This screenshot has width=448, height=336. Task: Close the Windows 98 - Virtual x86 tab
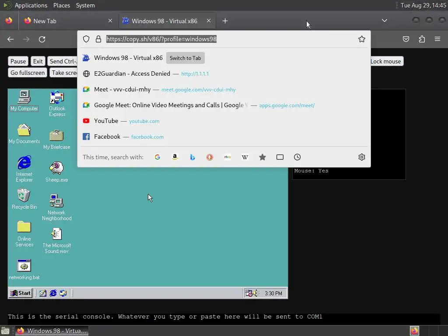(x=209, y=21)
